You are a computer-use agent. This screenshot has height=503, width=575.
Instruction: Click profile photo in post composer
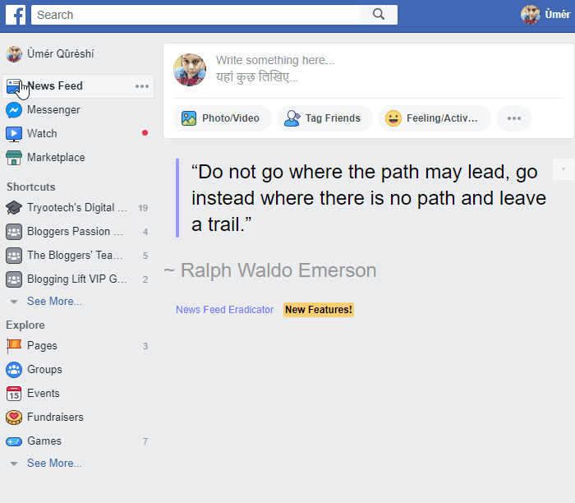(190, 70)
